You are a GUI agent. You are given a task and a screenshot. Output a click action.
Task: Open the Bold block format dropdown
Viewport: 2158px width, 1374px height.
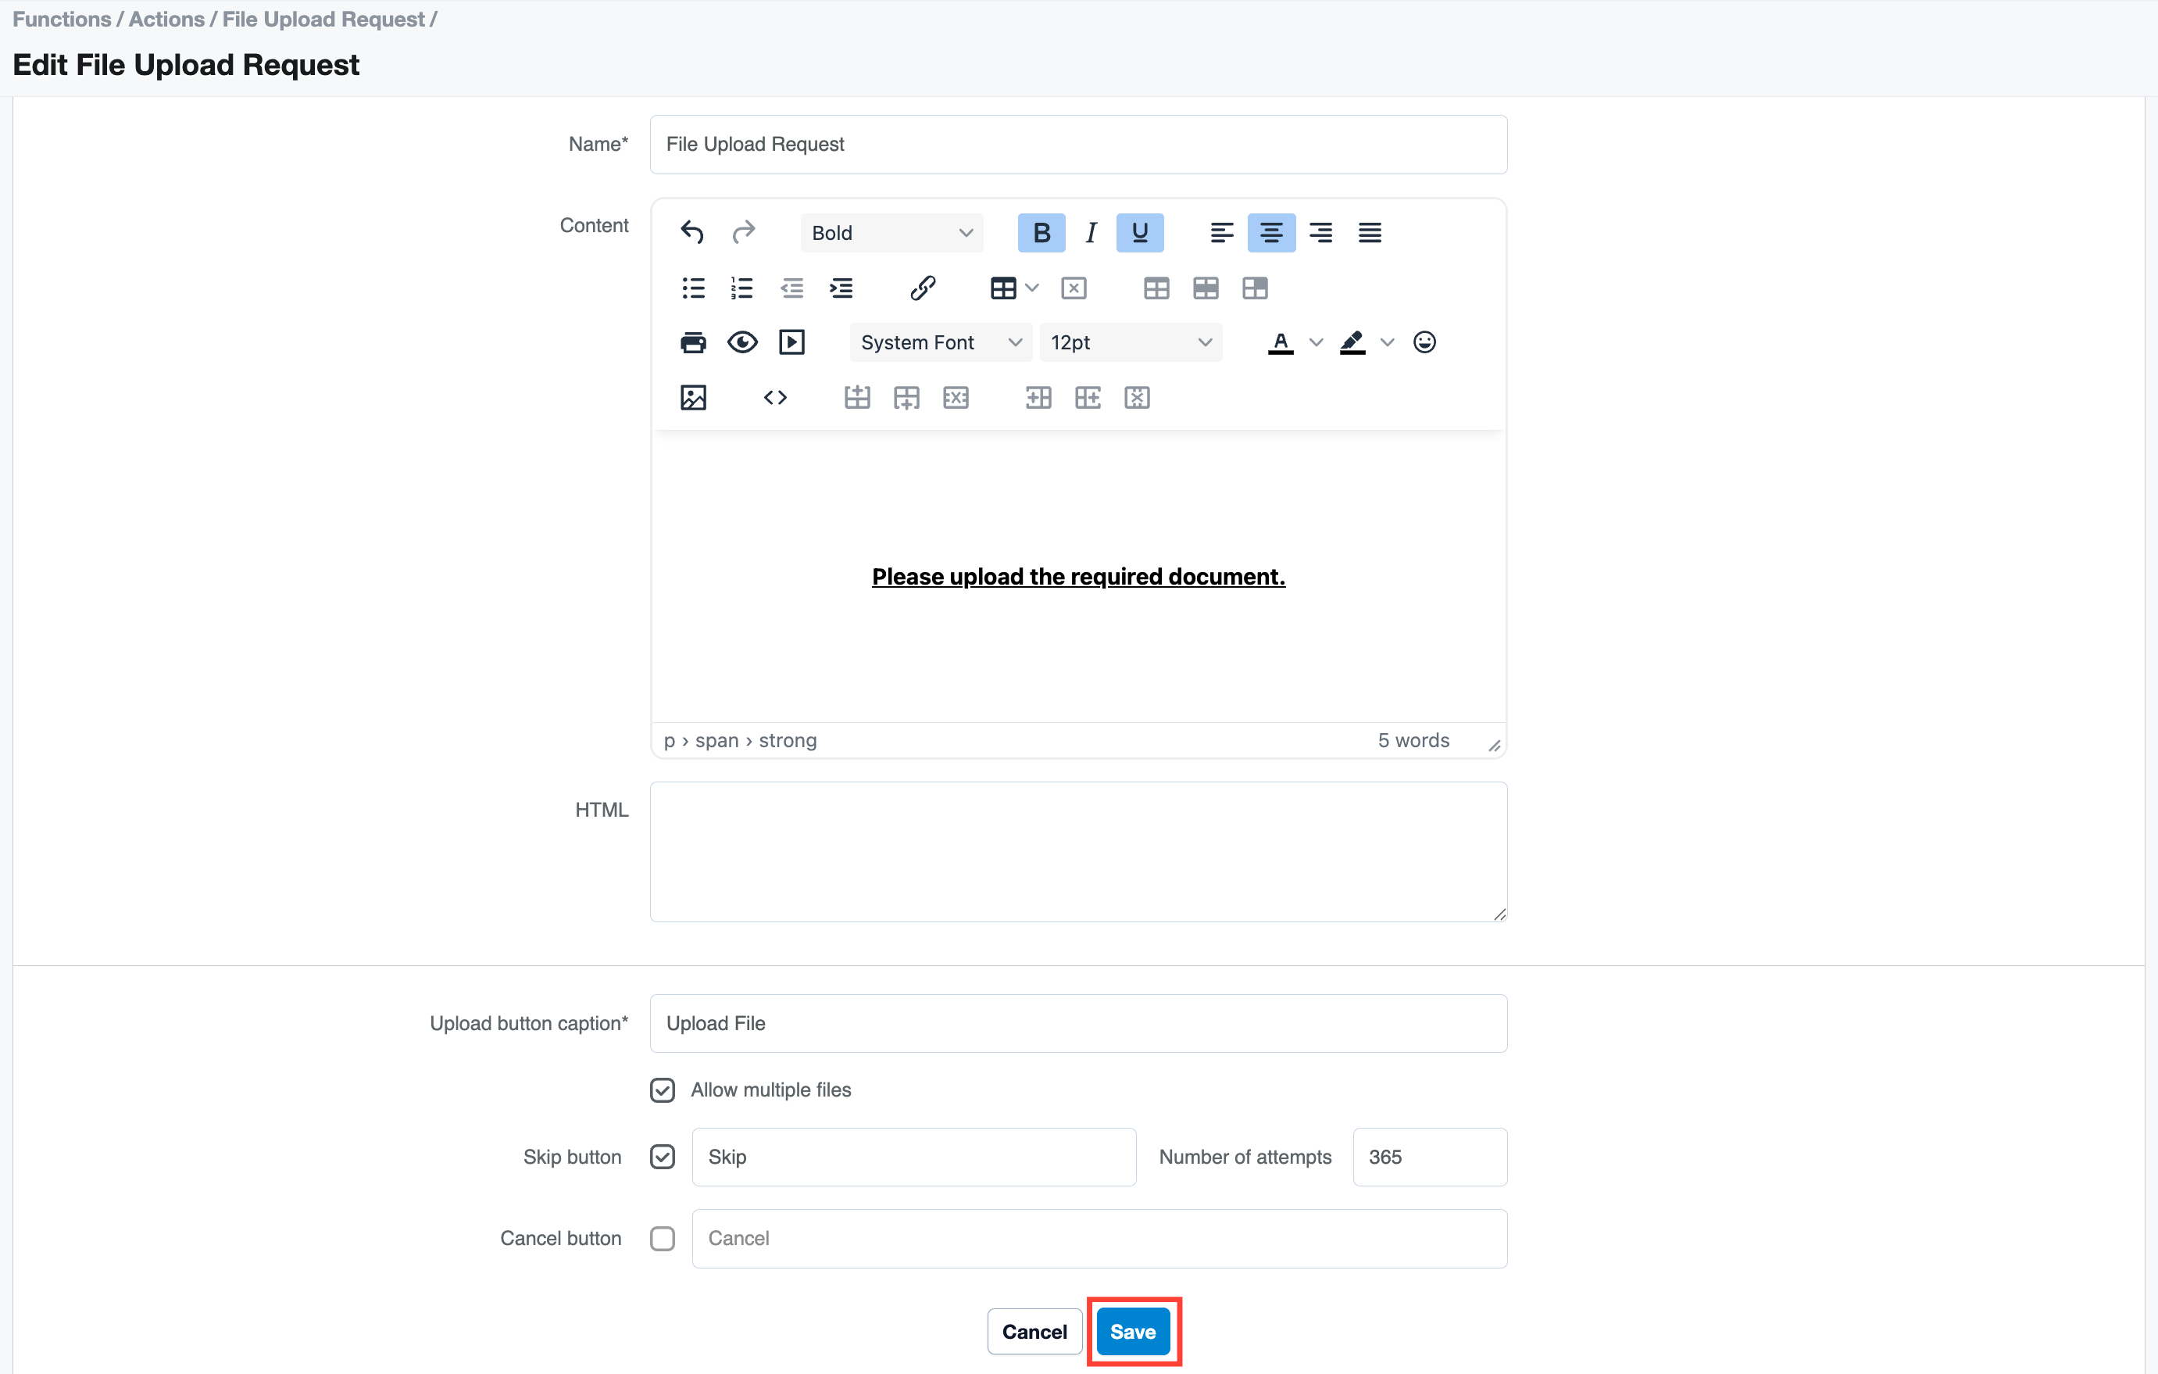point(891,233)
